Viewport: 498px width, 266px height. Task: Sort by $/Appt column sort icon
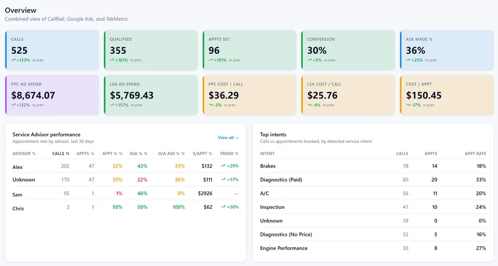click(211, 154)
